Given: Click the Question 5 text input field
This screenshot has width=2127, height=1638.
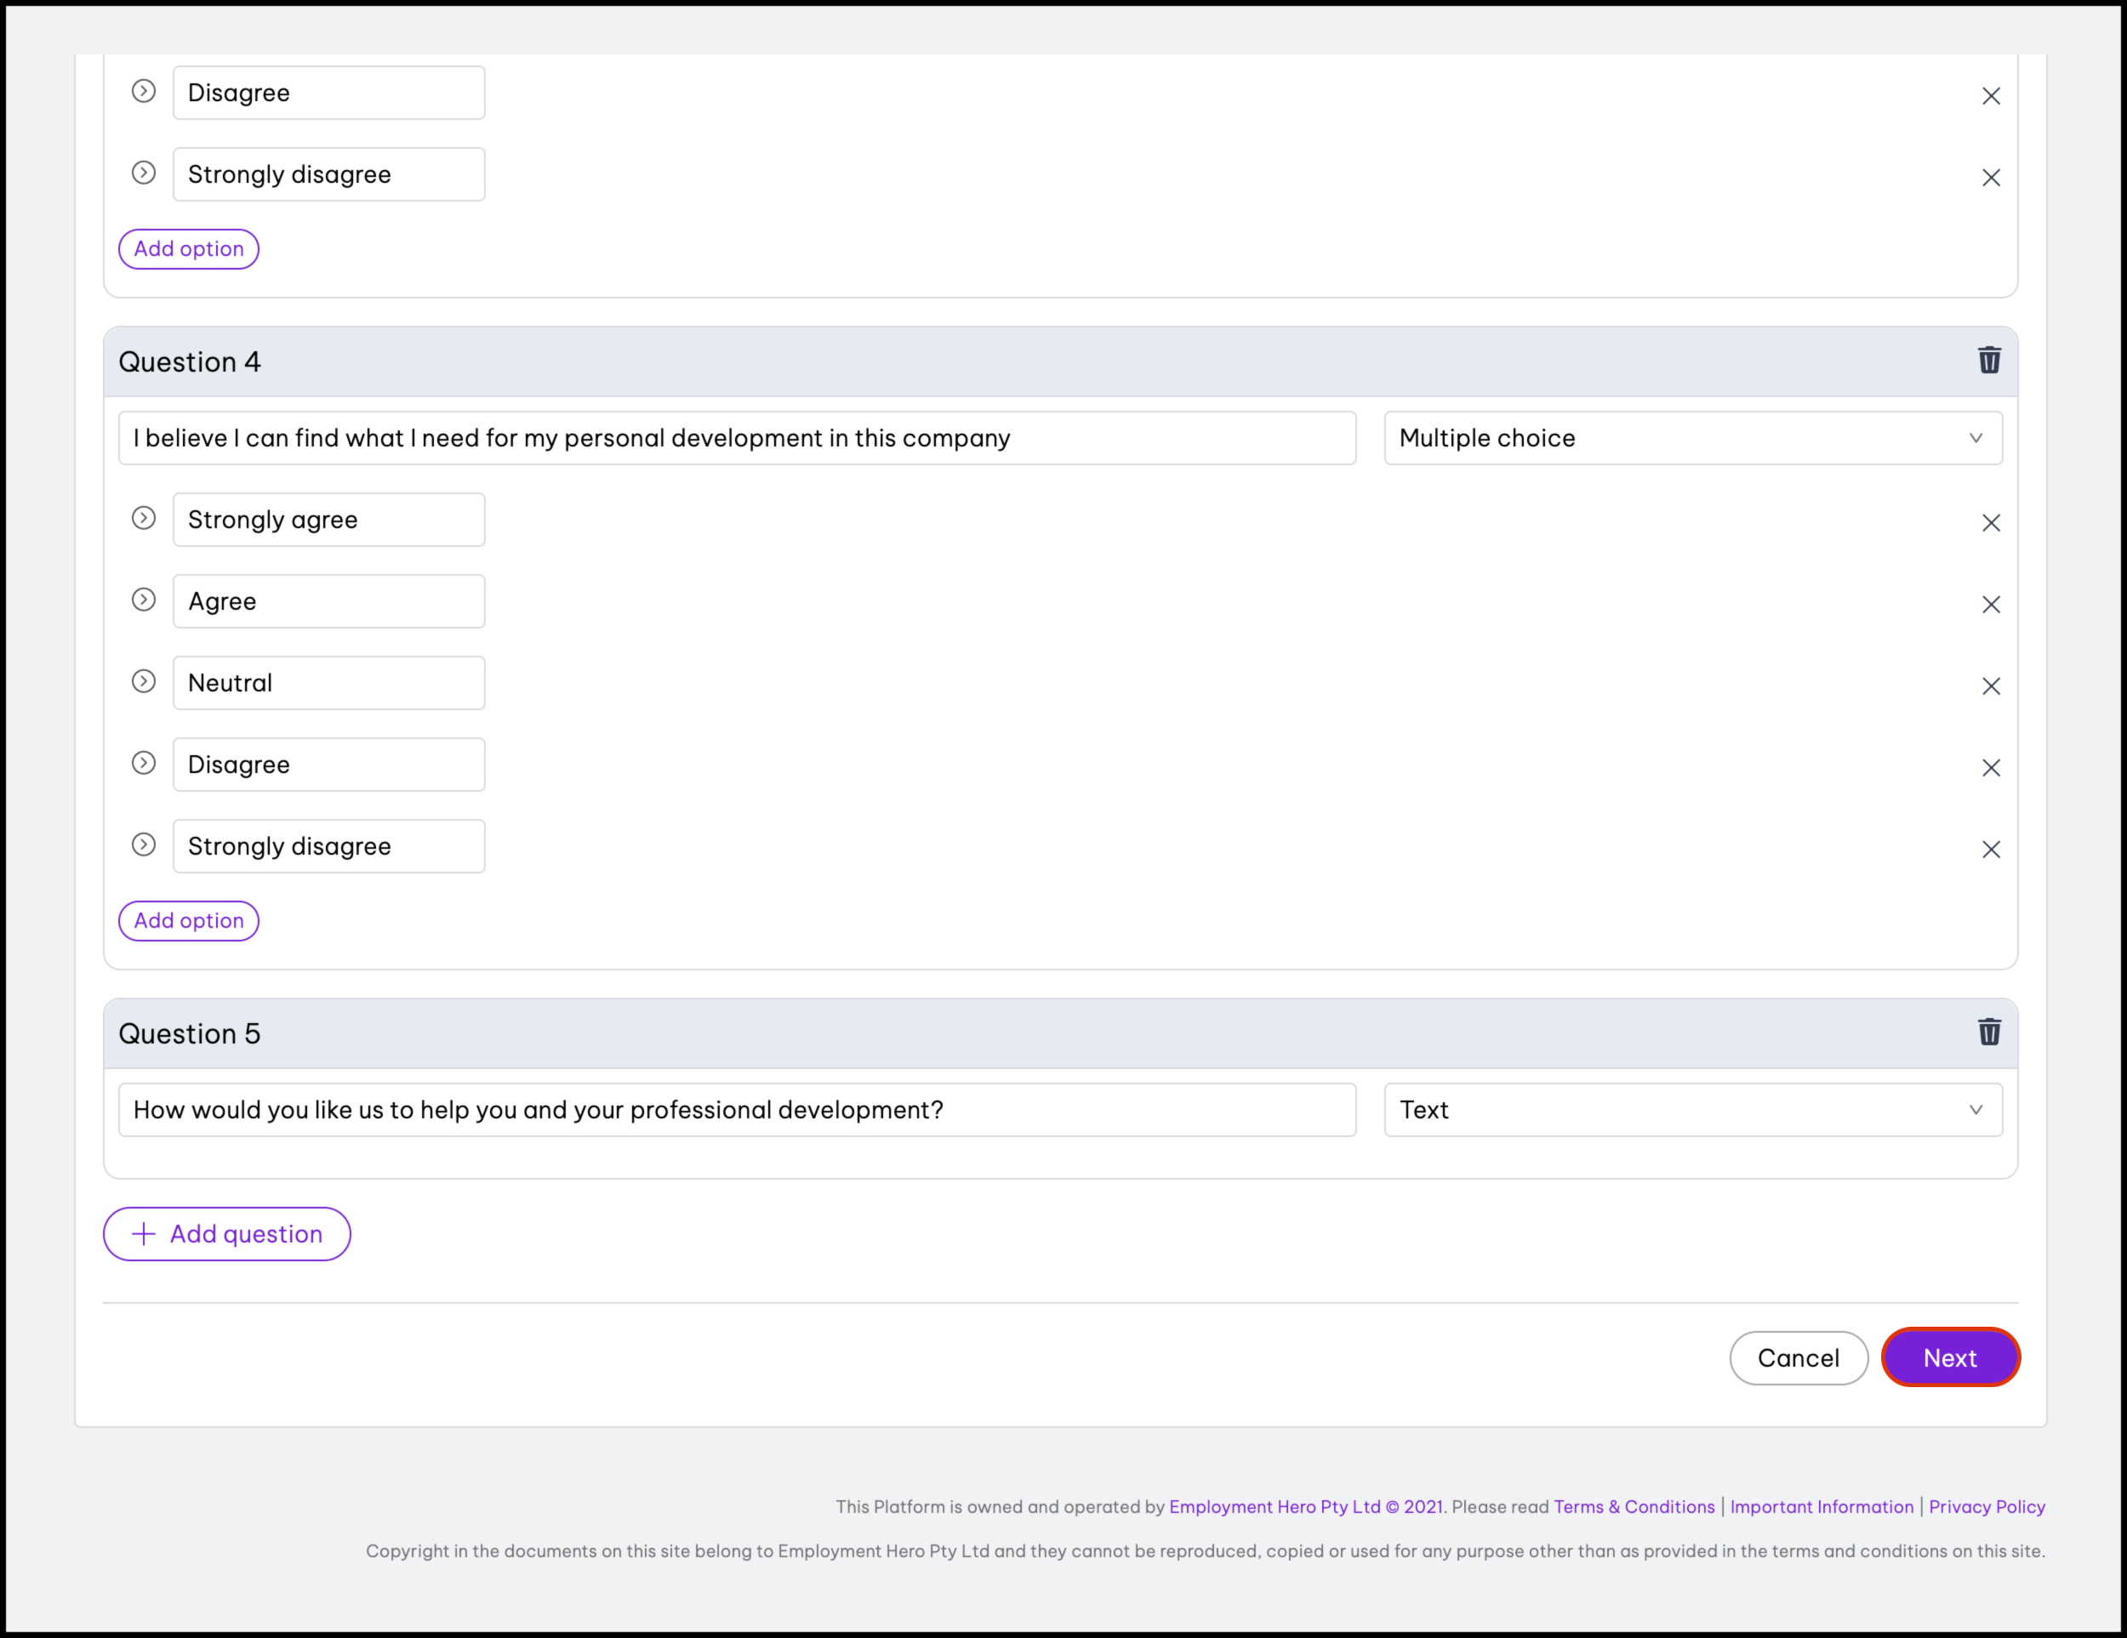Looking at the screenshot, I should [x=736, y=1110].
